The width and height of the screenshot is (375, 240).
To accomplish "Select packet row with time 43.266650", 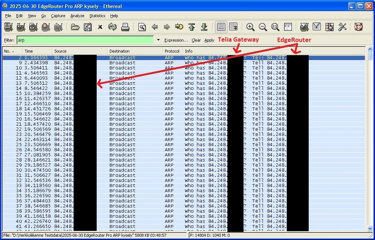I will pyautogui.click(x=184, y=226).
